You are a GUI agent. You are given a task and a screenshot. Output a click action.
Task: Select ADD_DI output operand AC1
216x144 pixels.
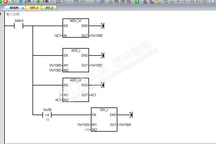[x=93, y=95]
